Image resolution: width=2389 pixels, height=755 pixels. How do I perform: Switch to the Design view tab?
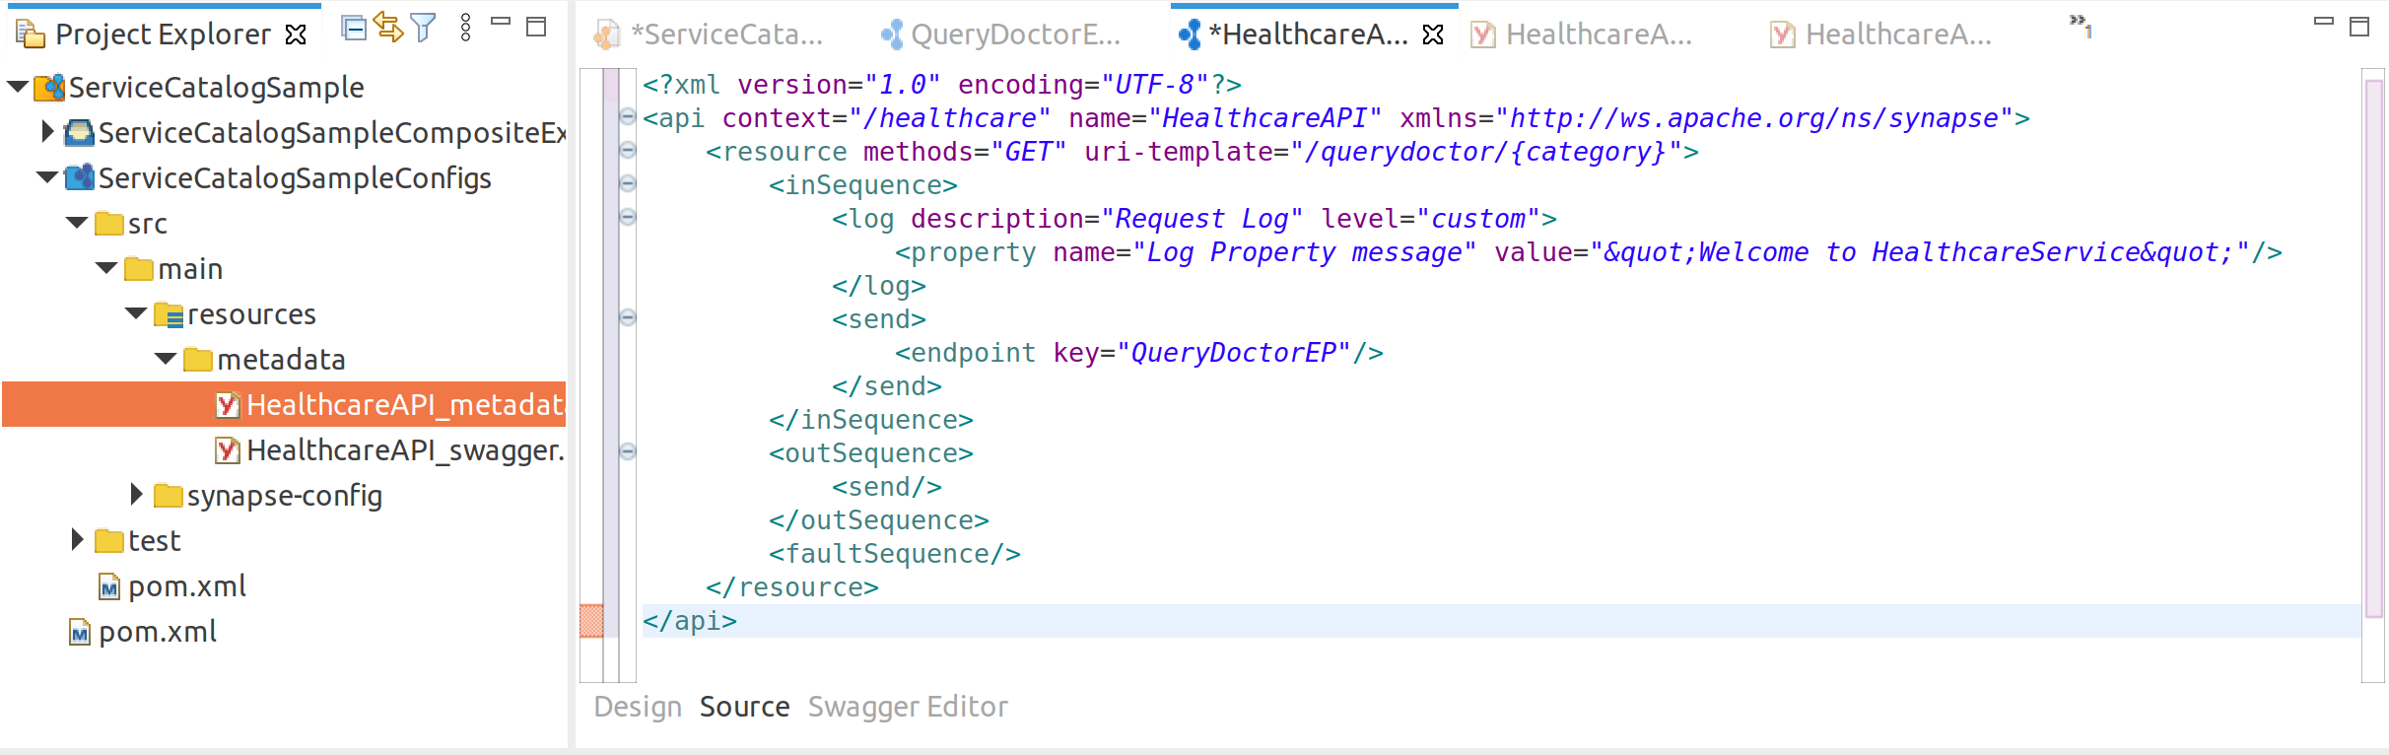coord(638,707)
